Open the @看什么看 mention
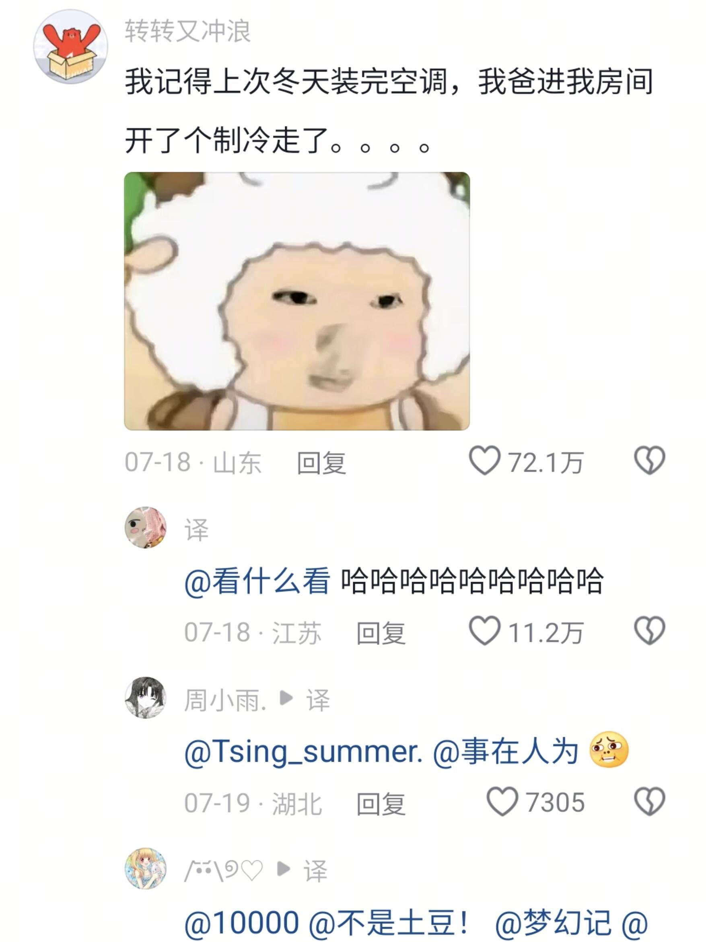This screenshot has width=706, height=942. [x=257, y=581]
